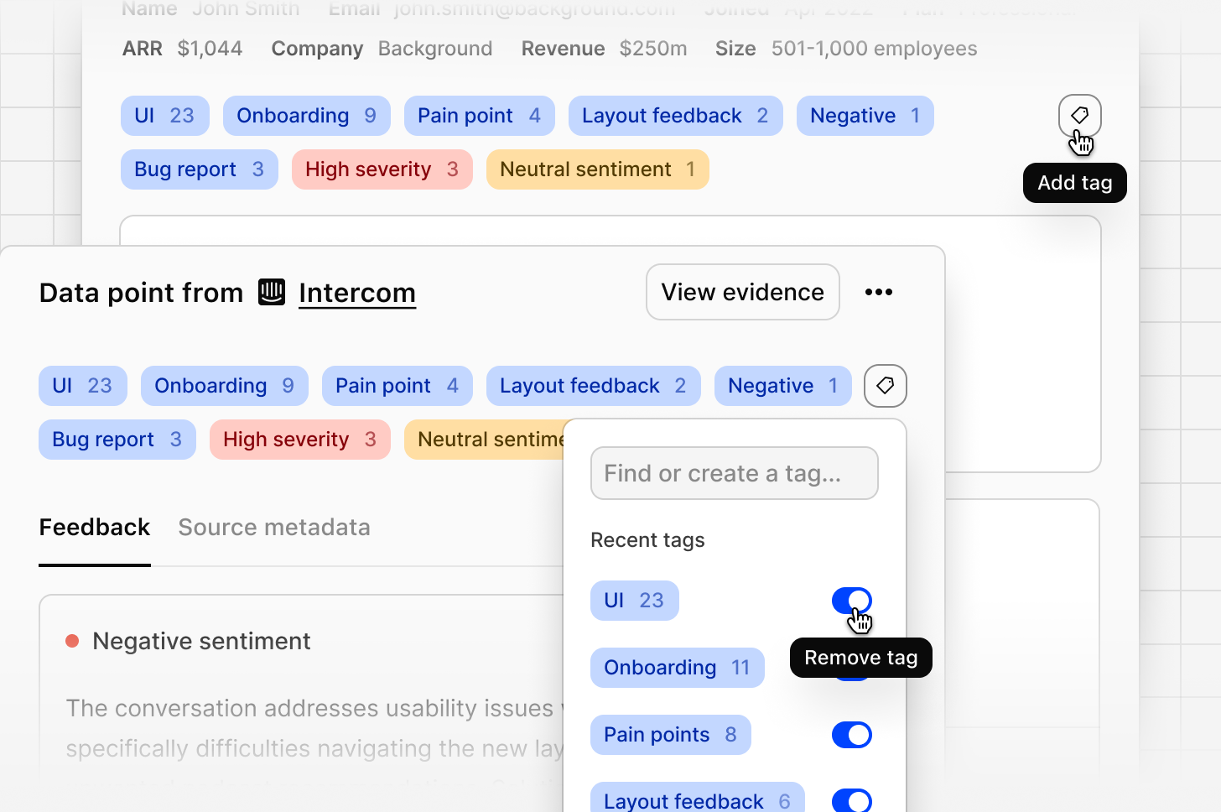
Task: Click High severity 3 tag in the Data point panel
Action: [300, 440]
